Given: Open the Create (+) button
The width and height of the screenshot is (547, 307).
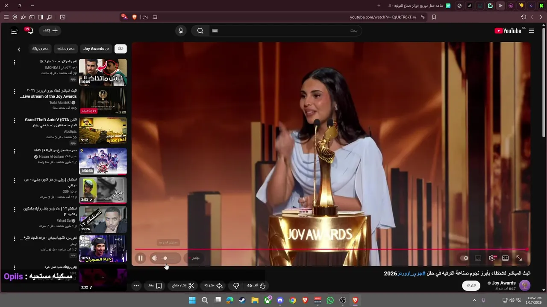Looking at the screenshot, I should [50, 31].
